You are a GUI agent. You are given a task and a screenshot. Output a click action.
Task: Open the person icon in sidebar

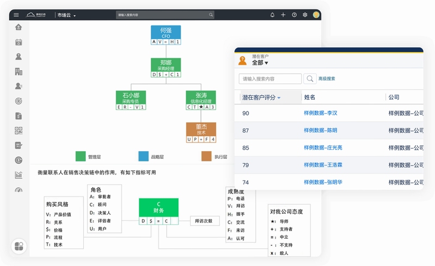(18, 57)
